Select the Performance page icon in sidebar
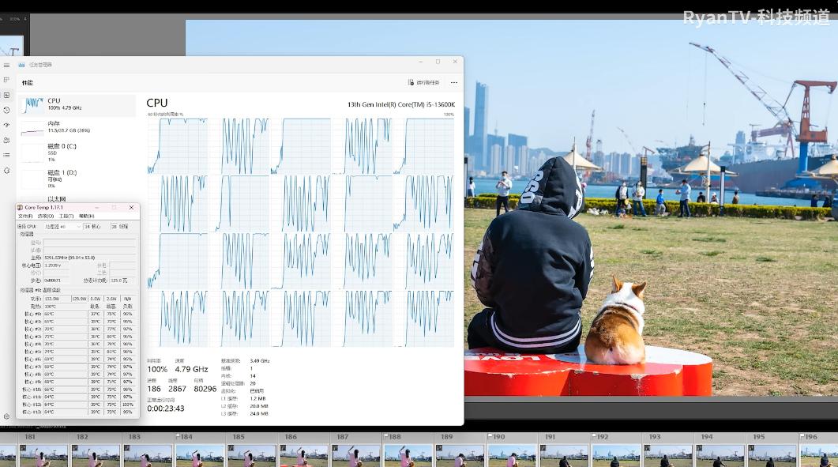This screenshot has width=838, height=467. pos(6,95)
